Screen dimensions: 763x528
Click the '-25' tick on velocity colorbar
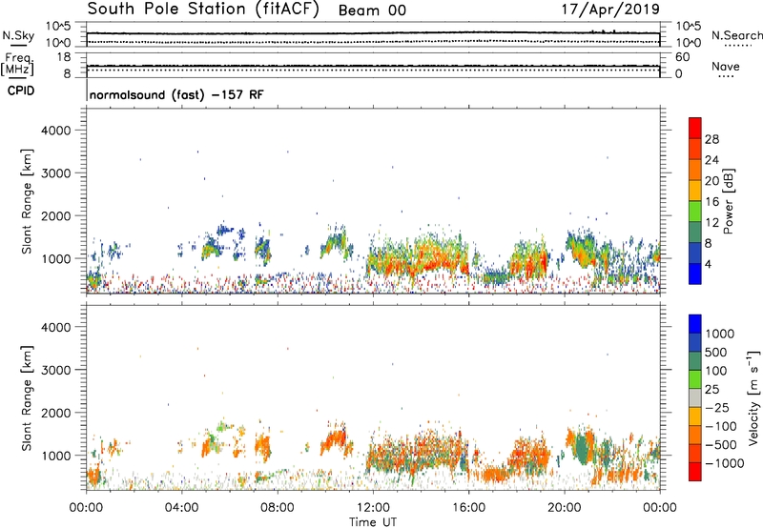[x=717, y=407]
